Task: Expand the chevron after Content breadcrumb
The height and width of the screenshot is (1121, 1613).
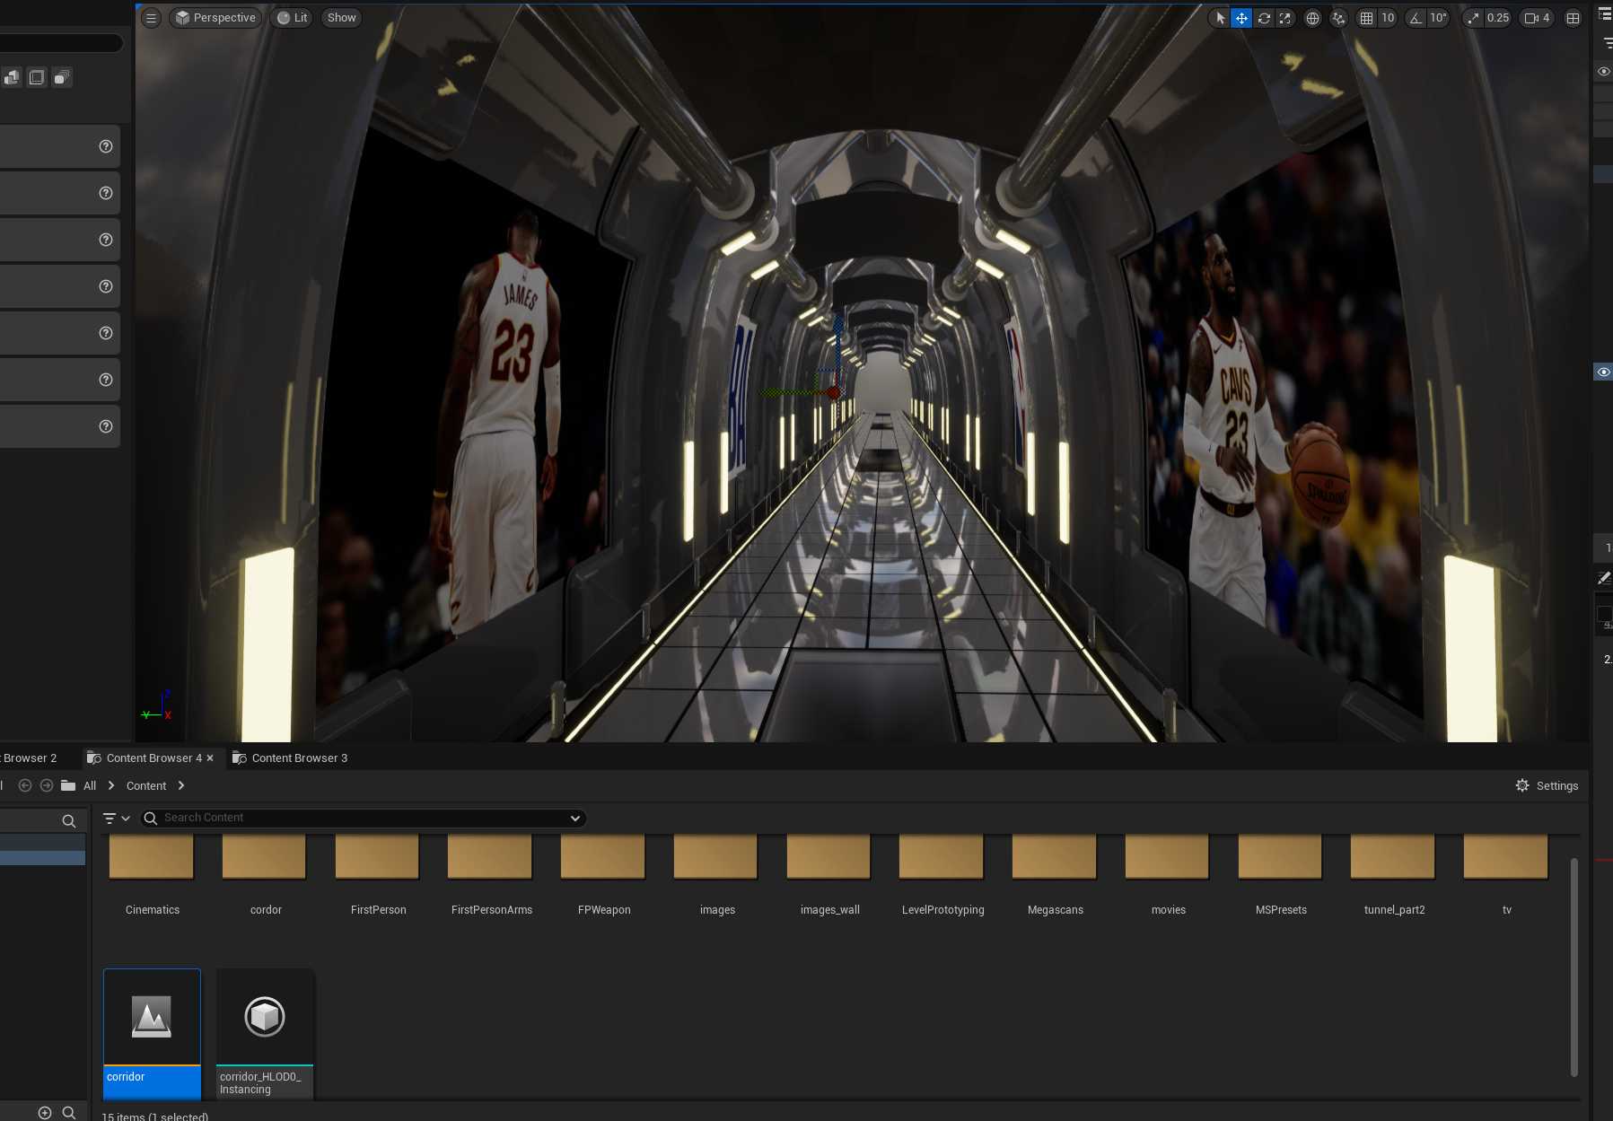Action: coord(181,785)
